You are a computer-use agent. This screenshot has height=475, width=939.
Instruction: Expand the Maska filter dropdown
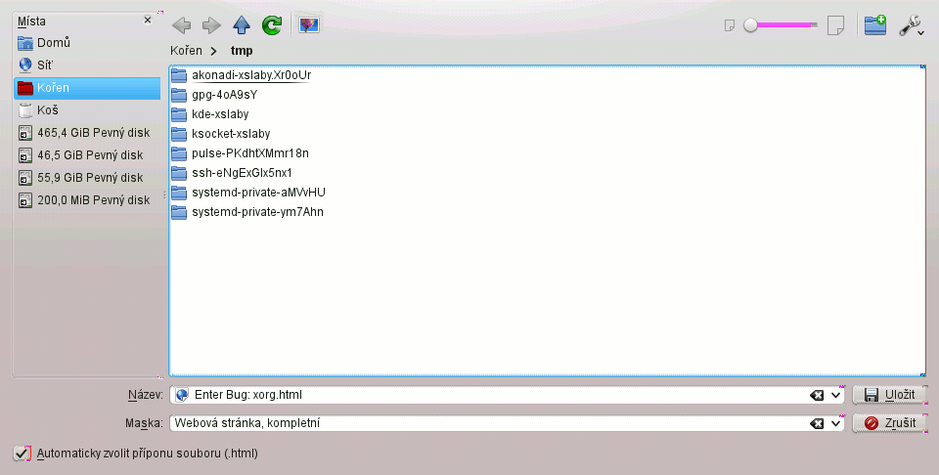coord(836,423)
